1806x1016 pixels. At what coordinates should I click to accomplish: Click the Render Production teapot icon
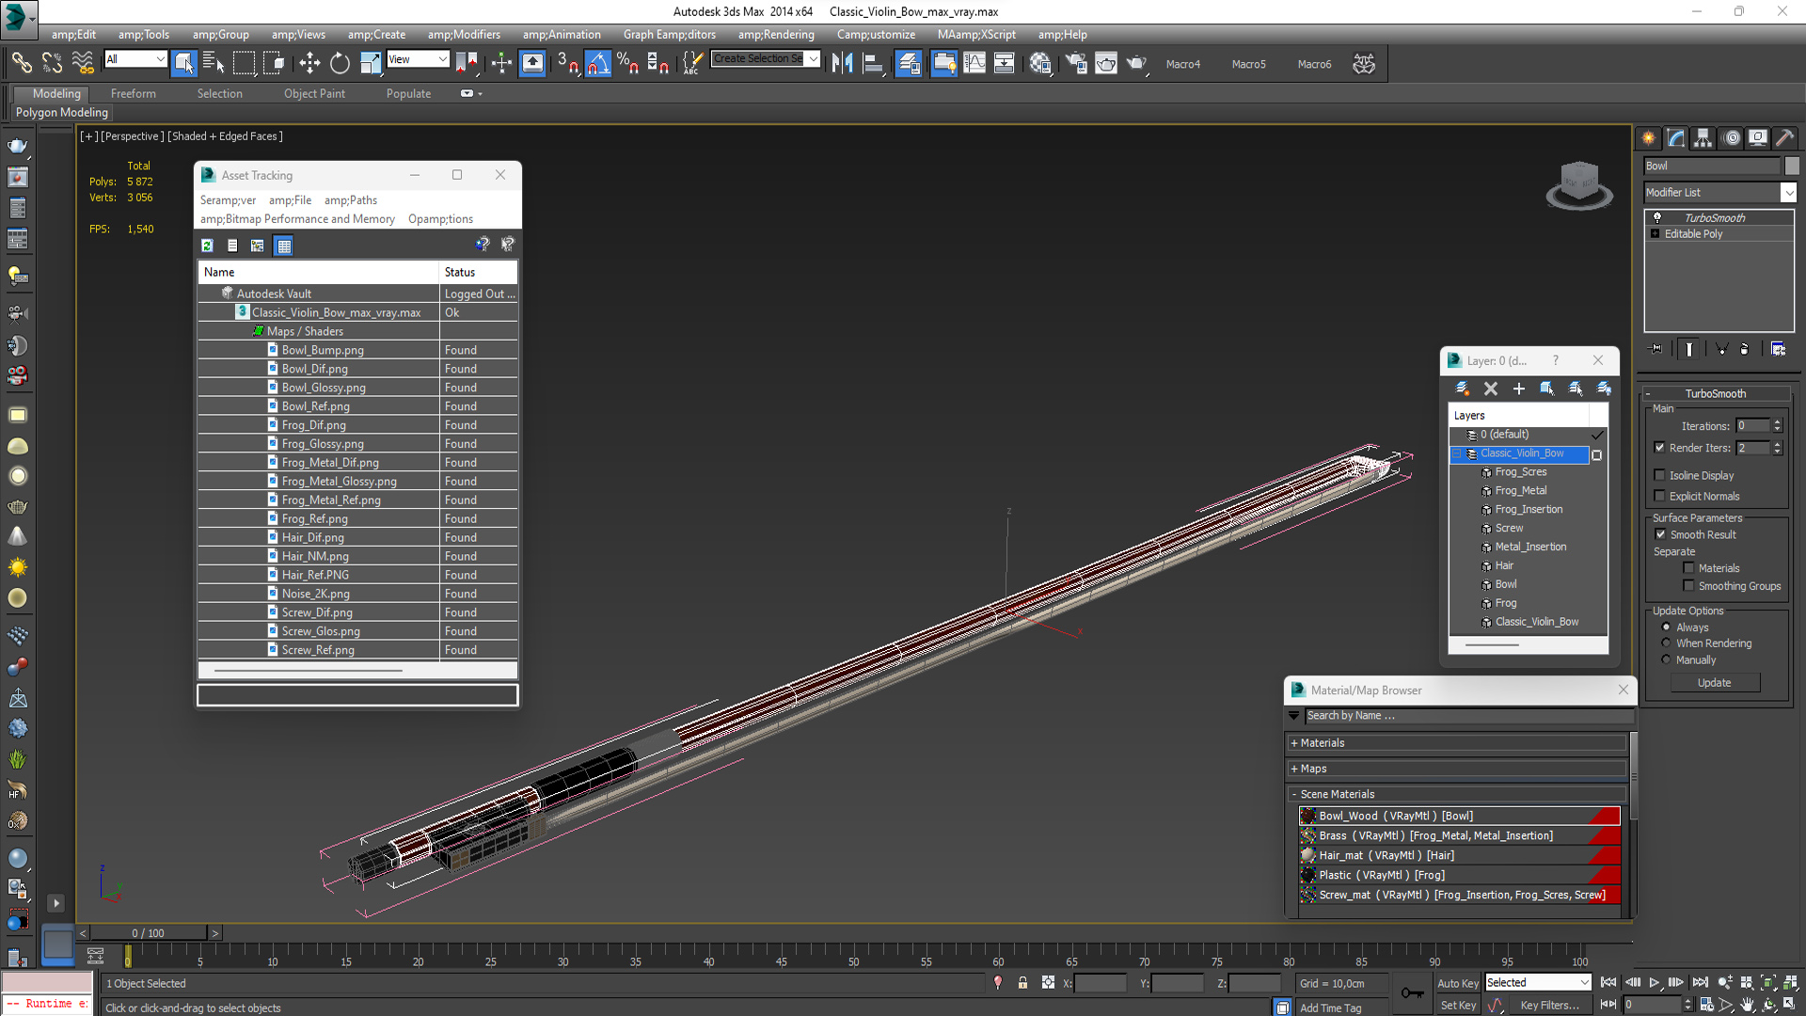pyautogui.click(x=1136, y=63)
